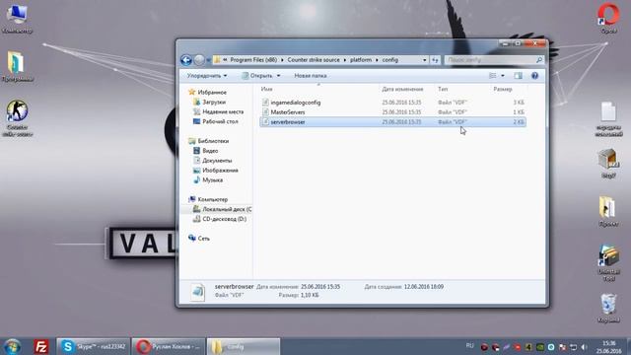Viewport: 631px width, 355px height.
Task: Select Program Files (x86) in address path
Action: 253,60
